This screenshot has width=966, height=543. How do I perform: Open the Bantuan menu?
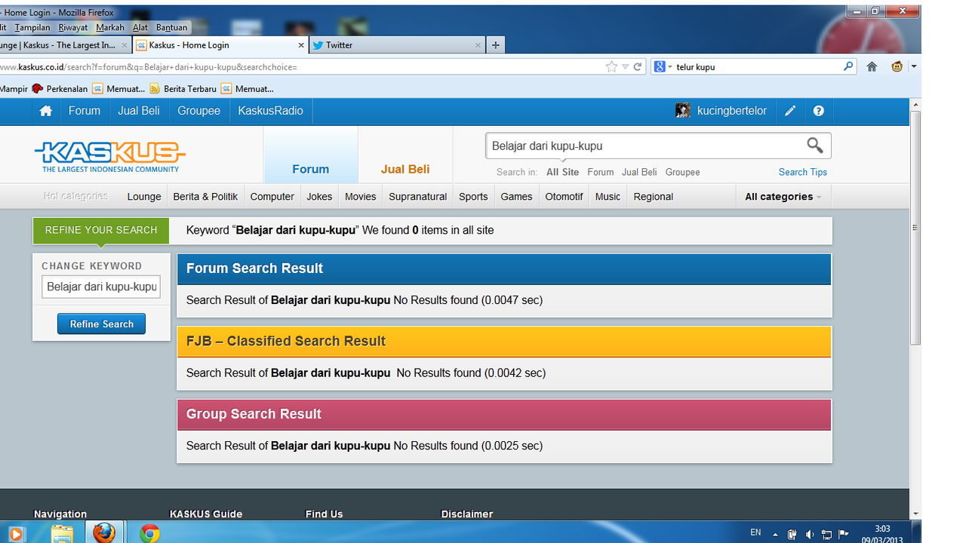[171, 27]
